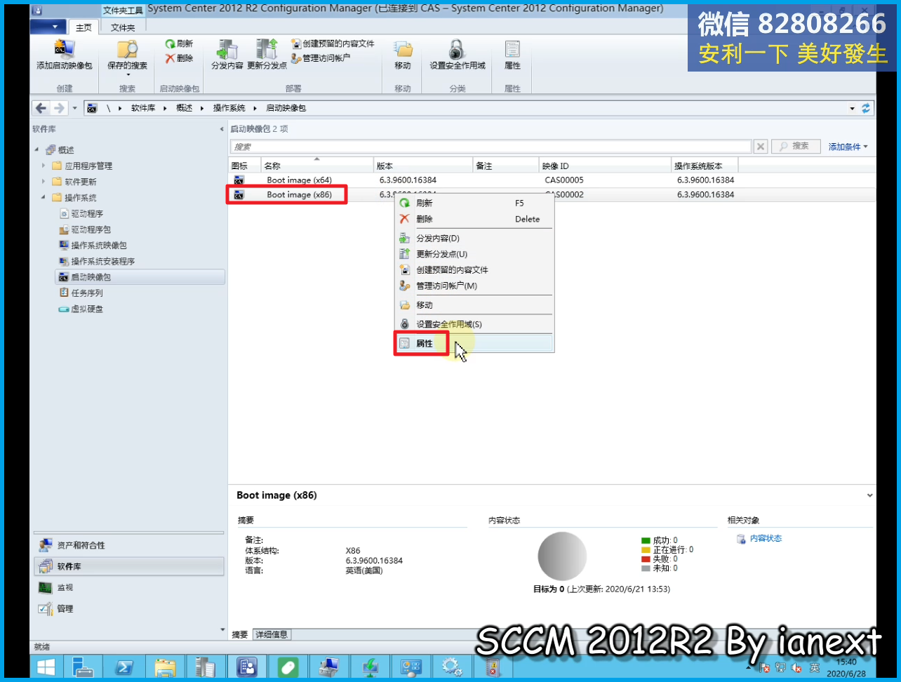The height and width of the screenshot is (682, 901).
Task: Click the Move (移动) ribbon icon
Action: pos(402,55)
